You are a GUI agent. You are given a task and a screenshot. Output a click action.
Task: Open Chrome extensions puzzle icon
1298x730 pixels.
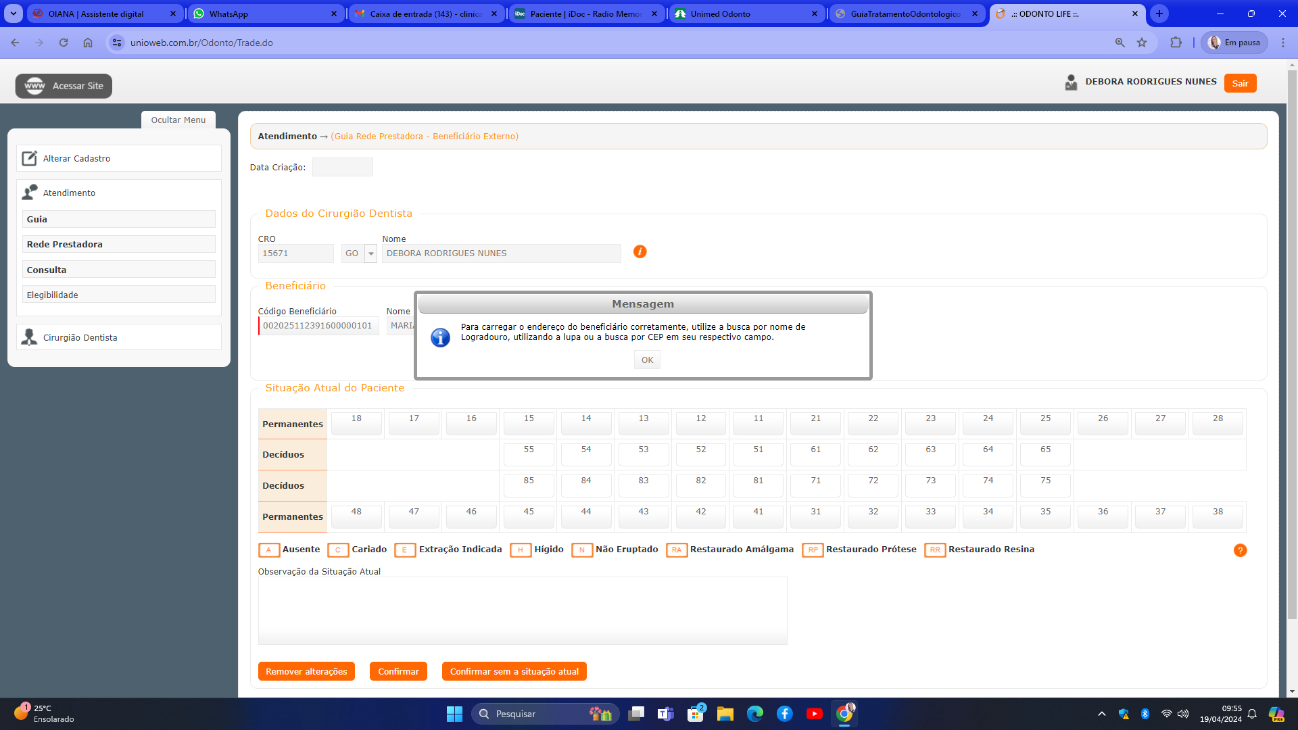coord(1176,43)
